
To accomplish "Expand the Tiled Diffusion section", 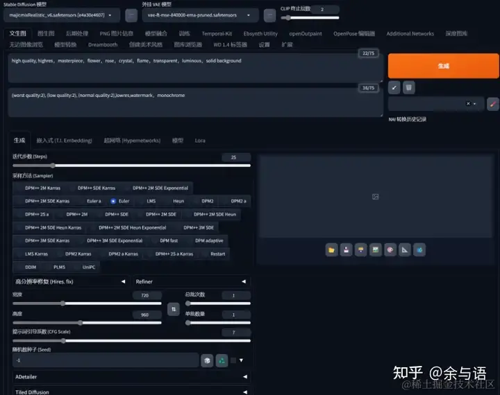I will point(131,392).
